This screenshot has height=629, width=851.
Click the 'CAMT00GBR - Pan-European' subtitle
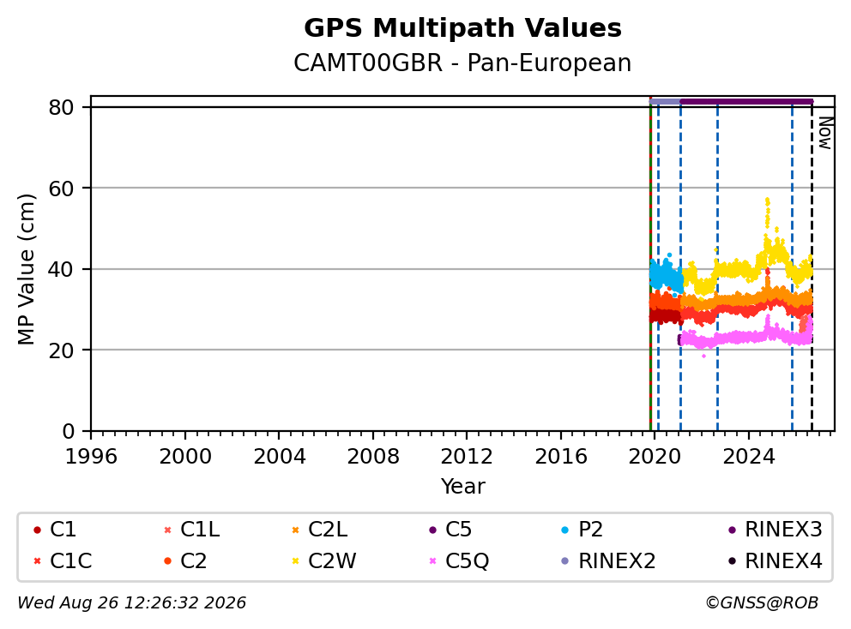point(462,63)
